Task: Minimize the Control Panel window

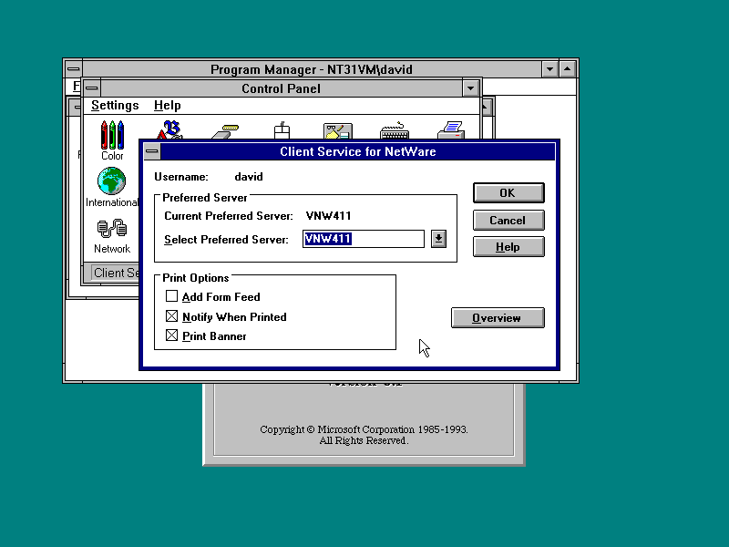Action: tap(470, 88)
